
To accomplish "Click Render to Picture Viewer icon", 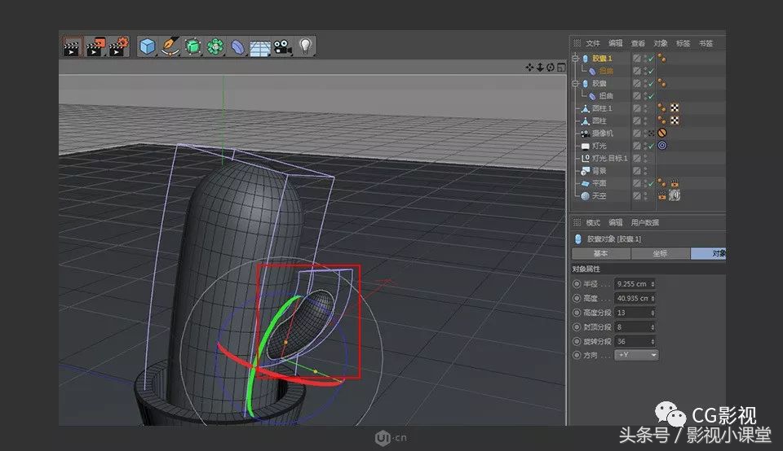I will pyautogui.click(x=95, y=47).
